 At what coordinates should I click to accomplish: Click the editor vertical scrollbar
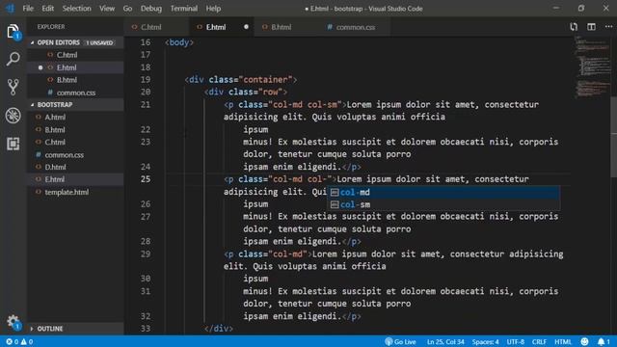click(614, 136)
